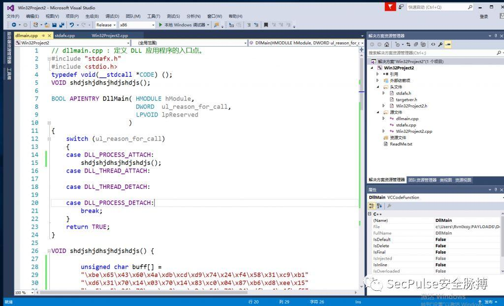The height and width of the screenshot is (306, 504).
Task: Open the 工具箱 side tab on left edge
Action: (x=9, y=74)
